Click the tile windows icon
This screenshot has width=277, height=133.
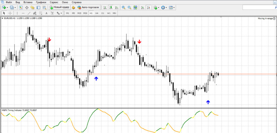click(135, 7)
